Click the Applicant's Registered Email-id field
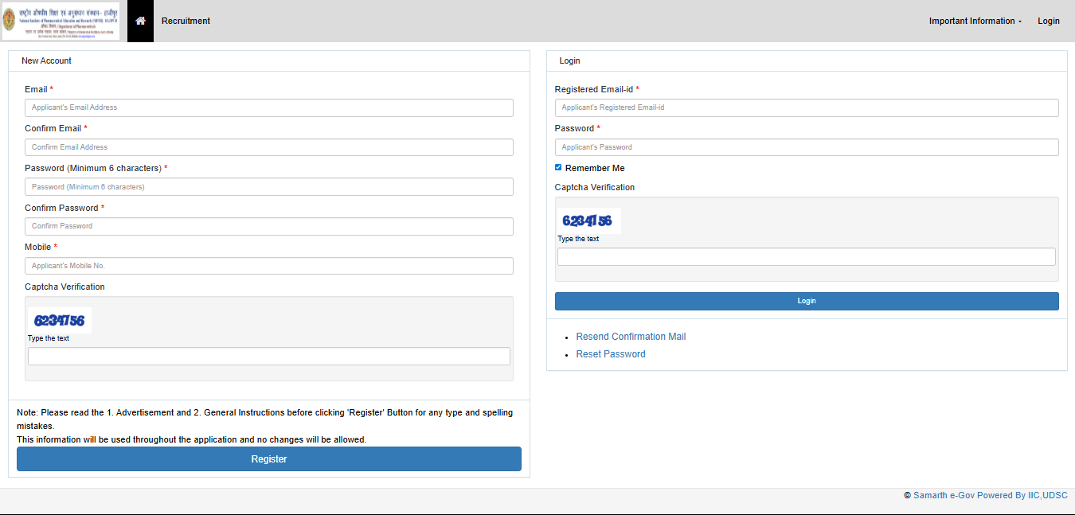The height and width of the screenshot is (515, 1075). click(x=807, y=107)
